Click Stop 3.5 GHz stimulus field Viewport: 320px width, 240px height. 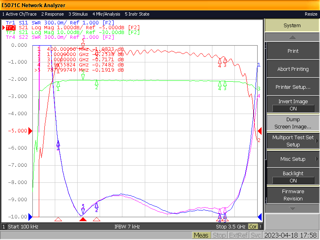231,227
